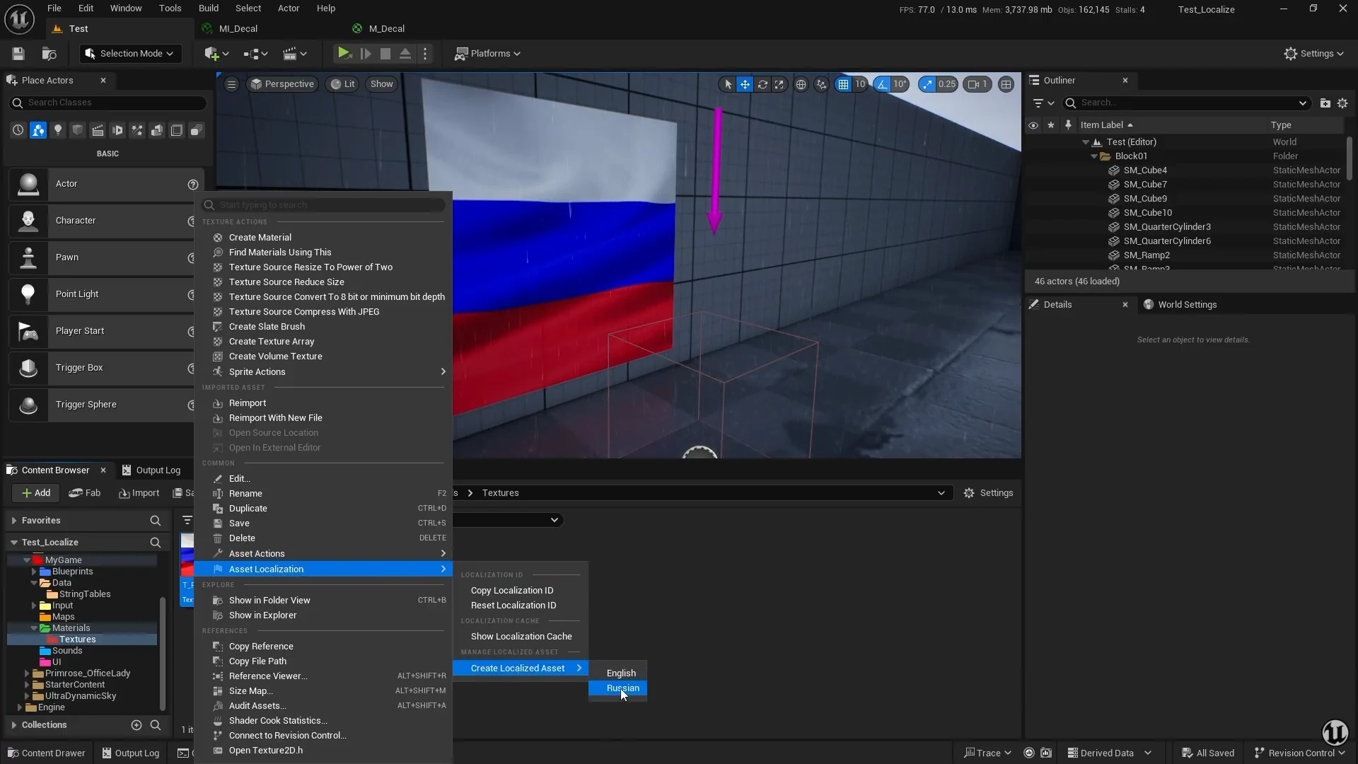Open Content Browser Settings button
The height and width of the screenshot is (764, 1358).
(988, 493)
